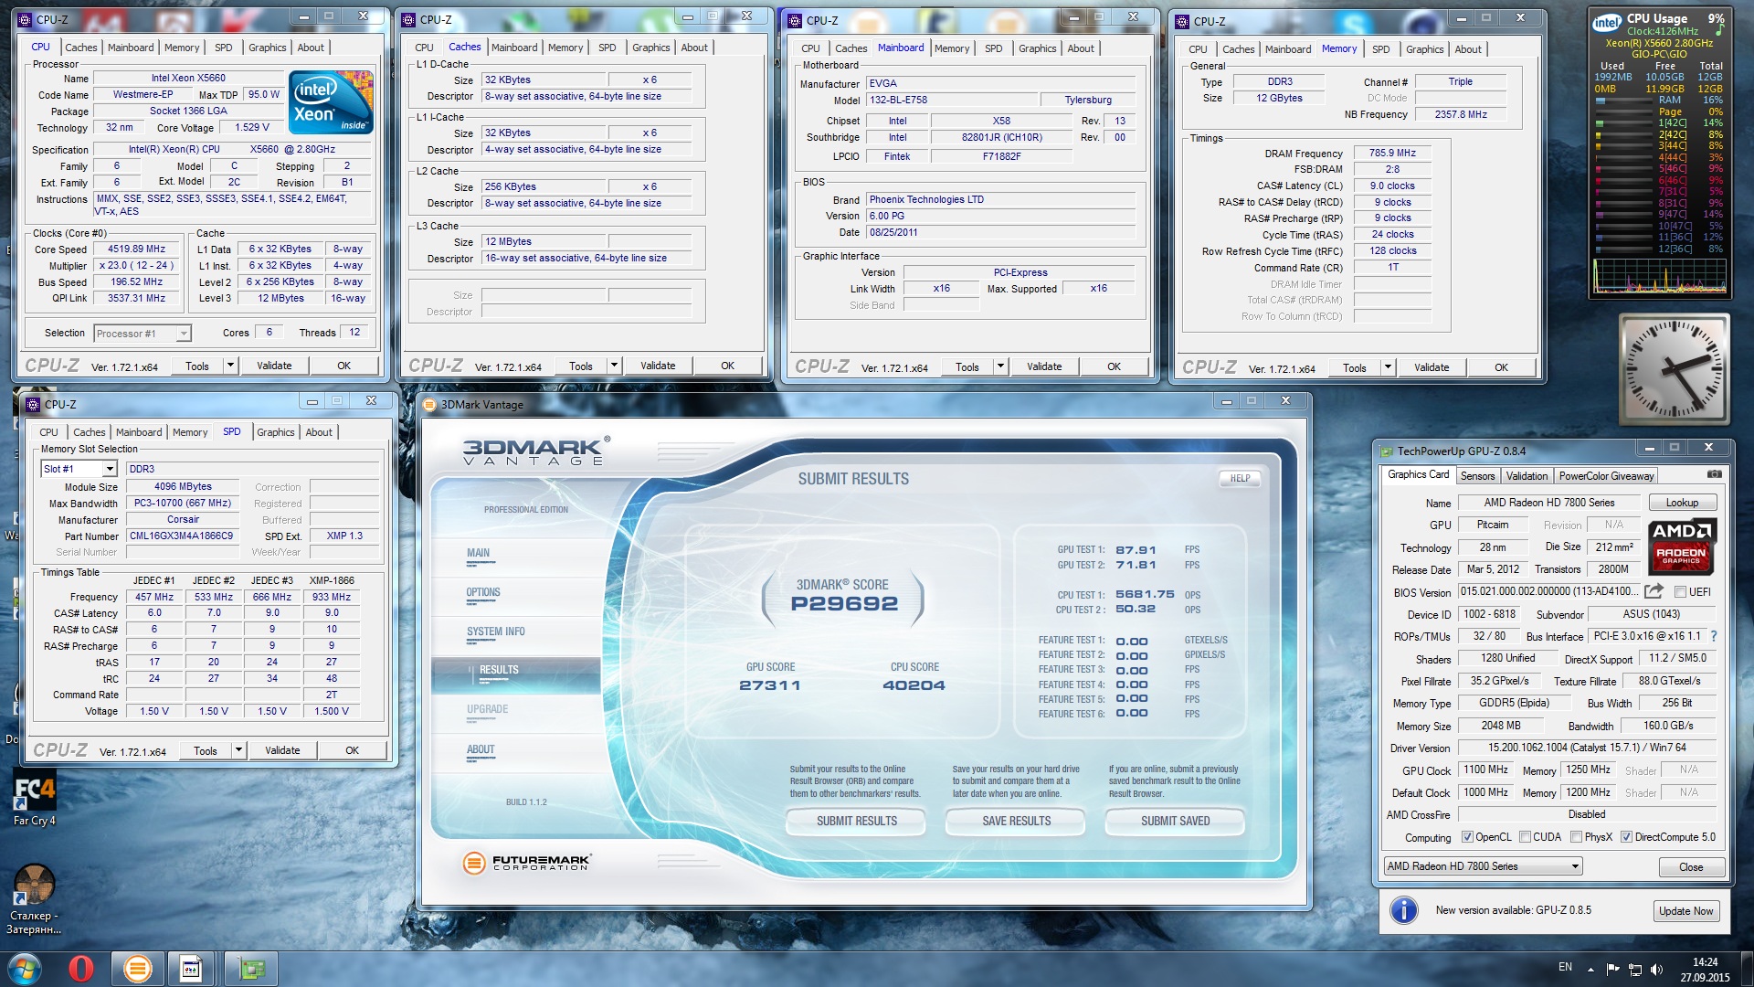This screenshot has height=987, width=1754.
Task: Click the Update Now button
Action: coord(1685,911)
